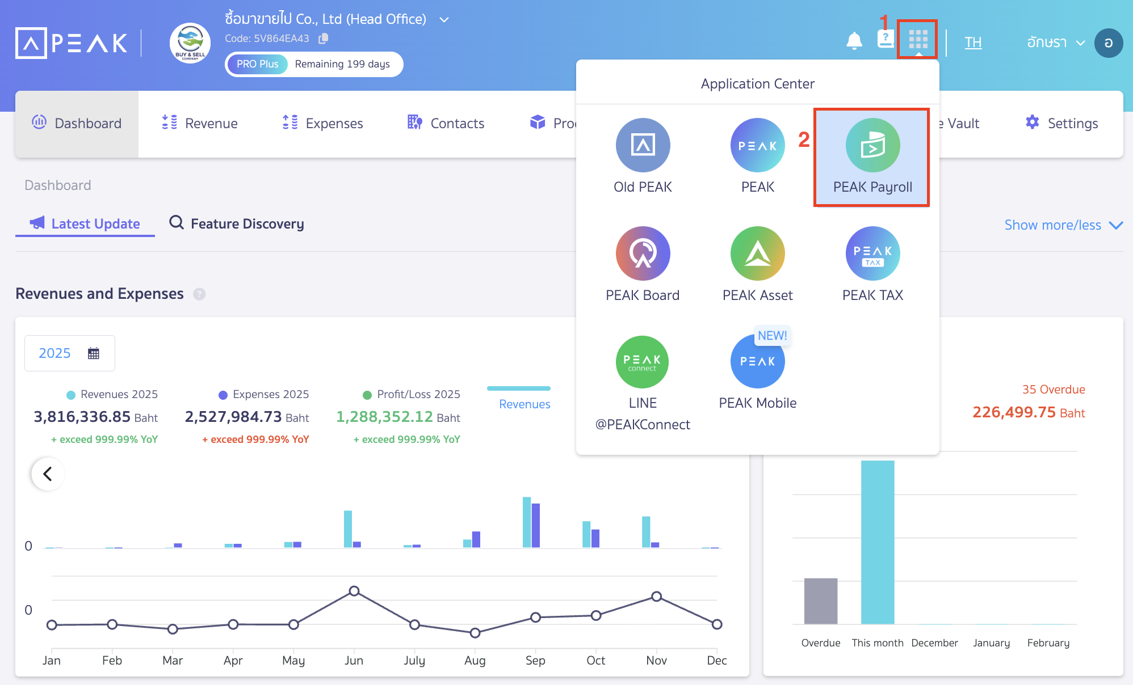The image size is (1133, 685).
Task: Expand the company name dropdown
Action: [443, 19]
